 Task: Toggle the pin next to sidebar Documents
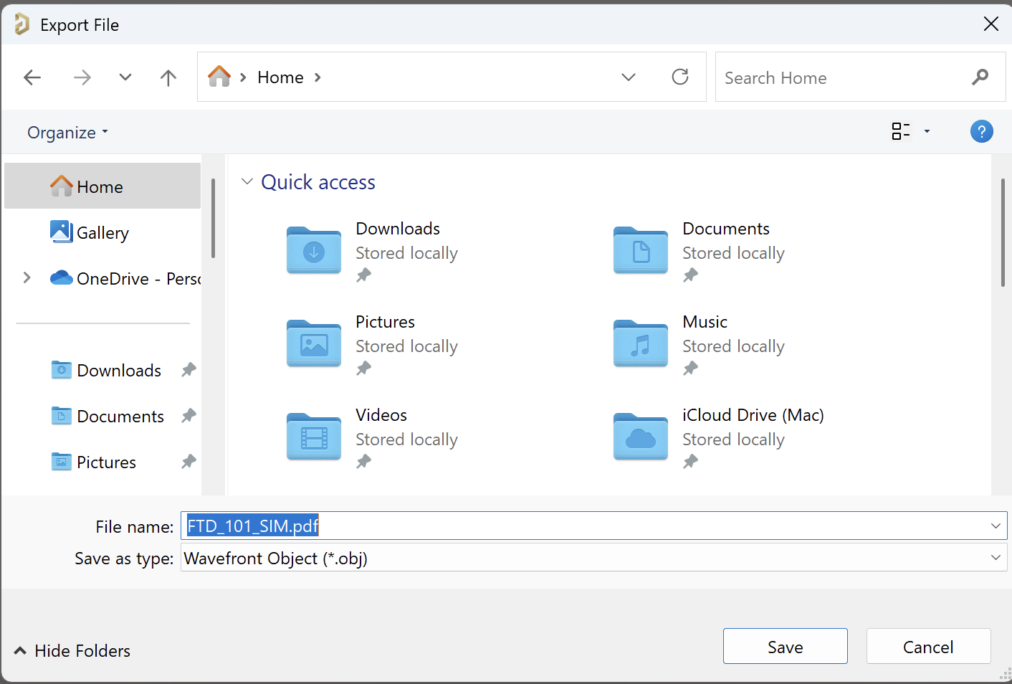(x=188, y=416)
